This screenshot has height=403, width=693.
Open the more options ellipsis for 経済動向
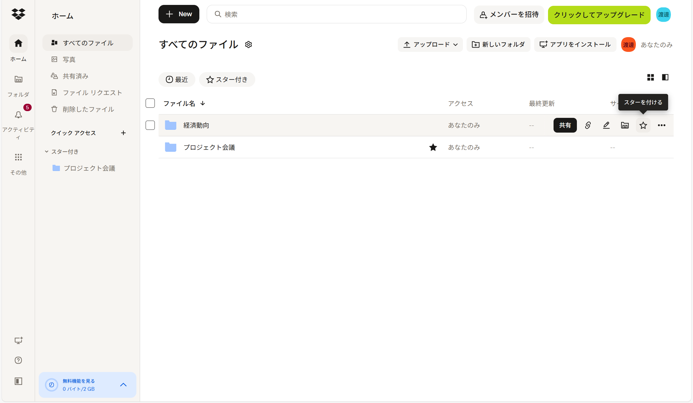pos(662,125)
